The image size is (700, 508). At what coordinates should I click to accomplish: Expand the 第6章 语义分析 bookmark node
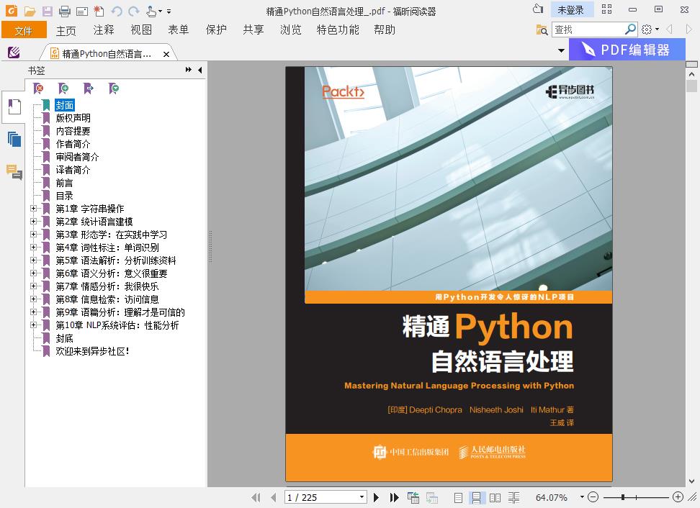[x=33, y=273]
